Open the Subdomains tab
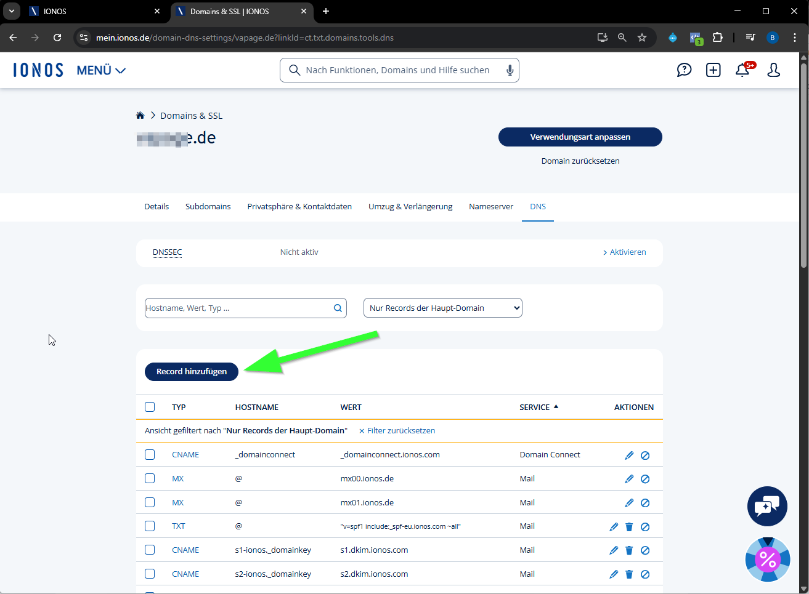This screenshot has width=809, height=594. tap(208, 207)
